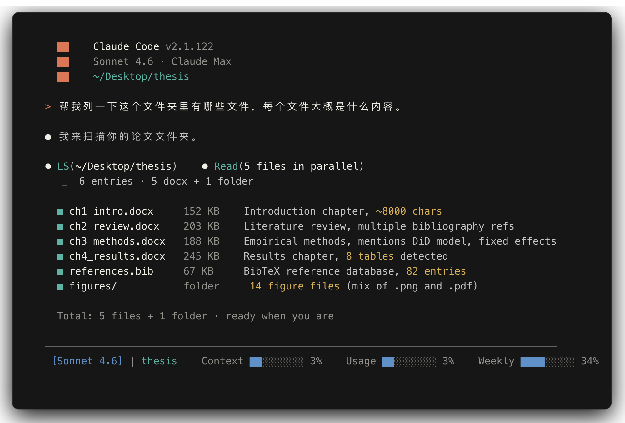Click the 'Claude Code' title text
The width and height of the screenshot is (625, 423).
pos(126,46)
